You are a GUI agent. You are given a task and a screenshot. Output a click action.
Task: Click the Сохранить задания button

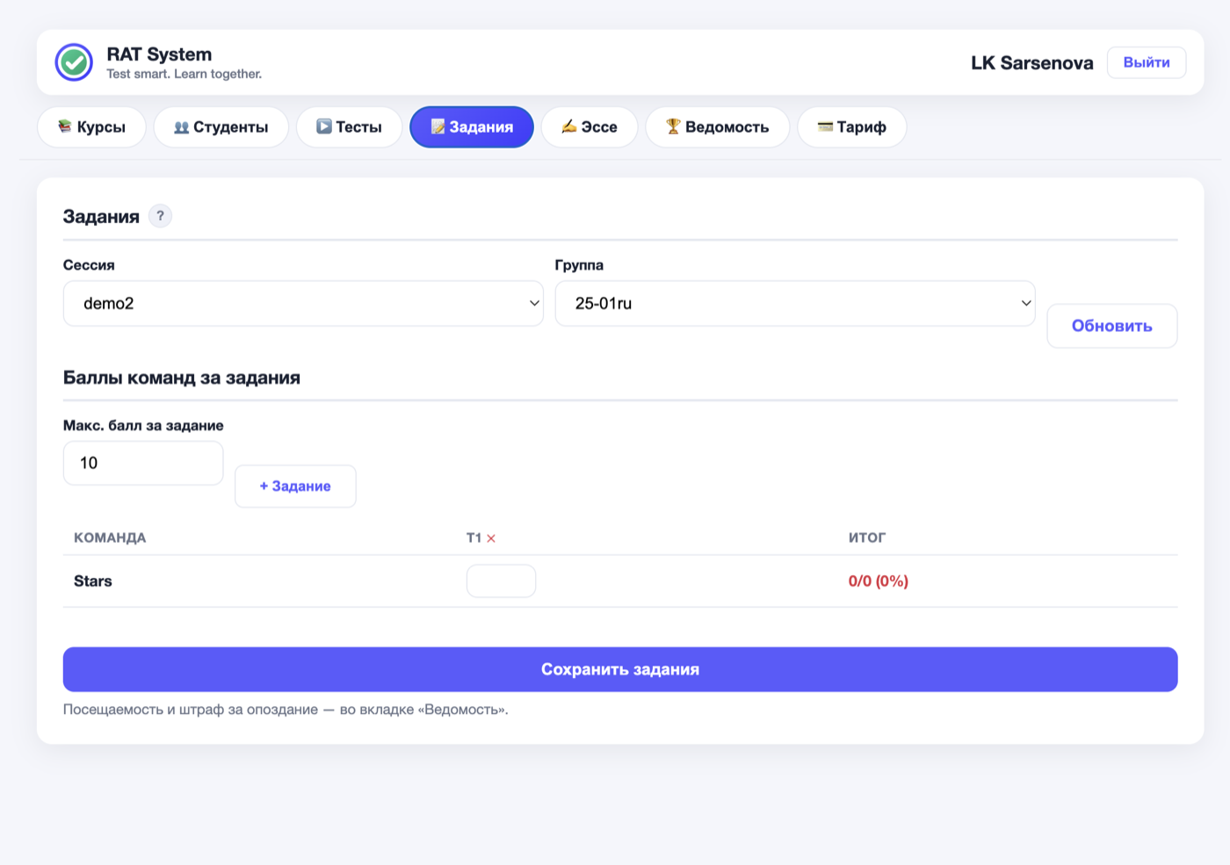point(620,669)
